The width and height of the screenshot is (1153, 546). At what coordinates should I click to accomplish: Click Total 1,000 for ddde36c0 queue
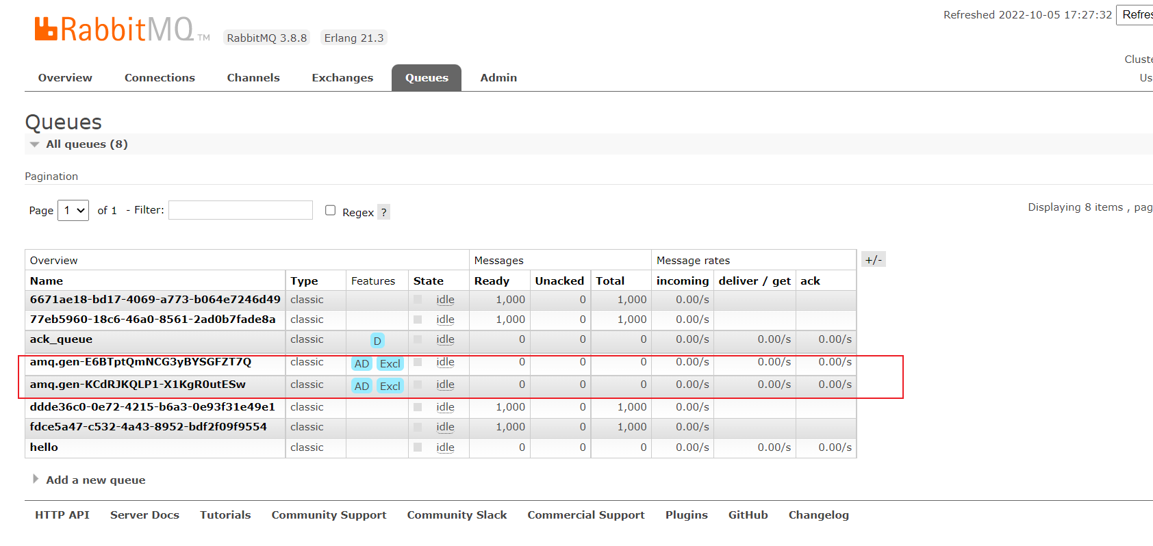[631, 406]
